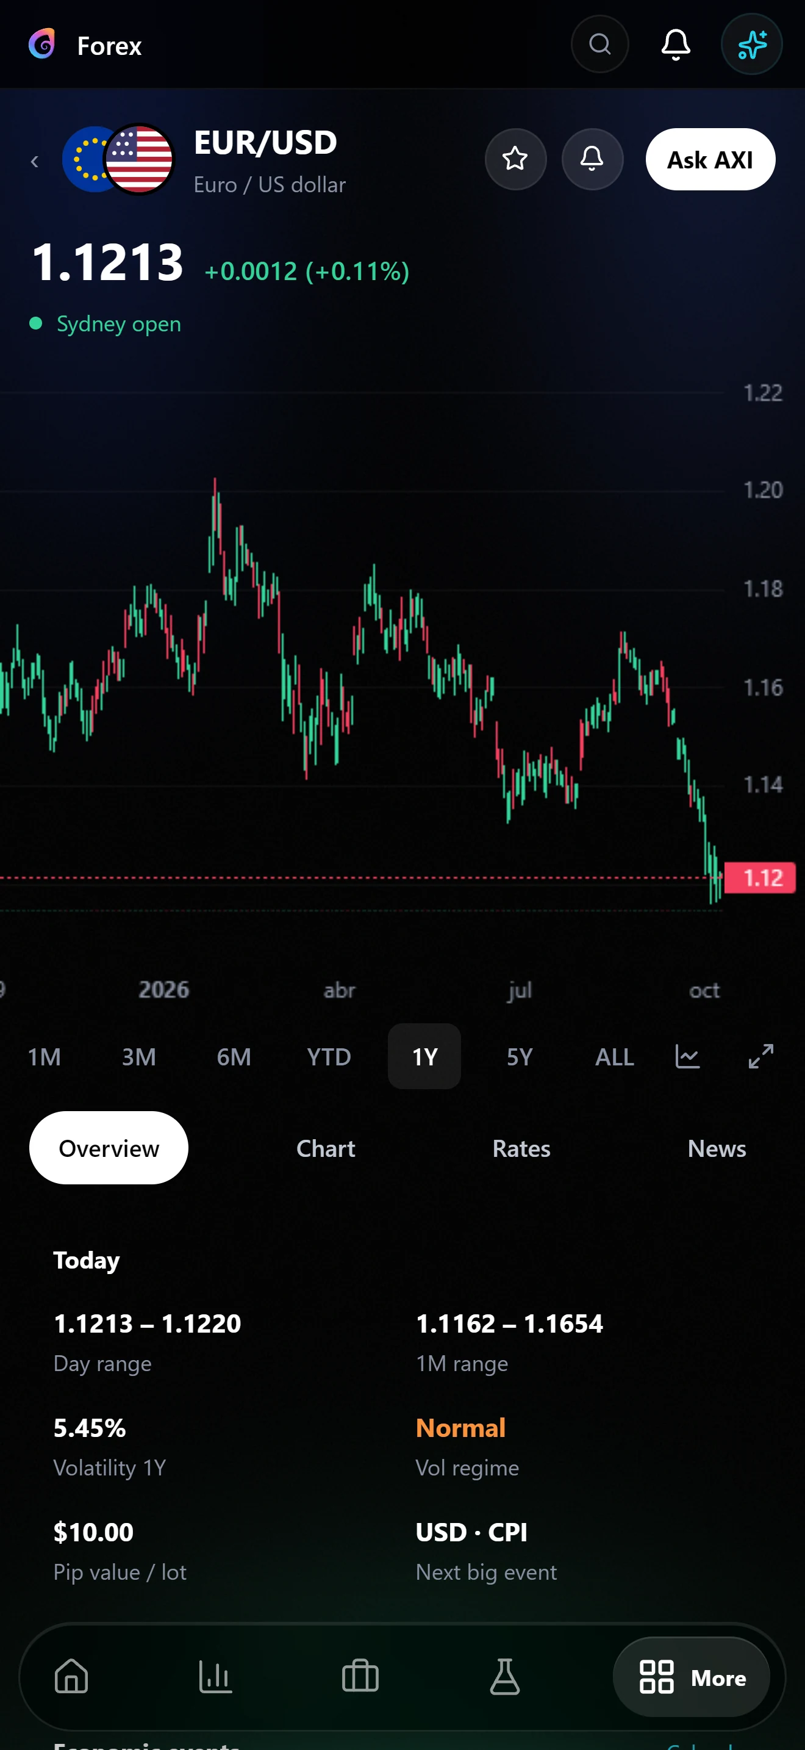
Task: Go to Home in bottom navigation
Action: tap(71, 1676)
